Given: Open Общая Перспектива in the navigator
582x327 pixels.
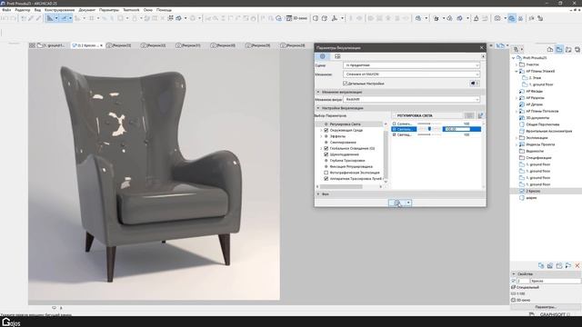Looking at the screenshot, I should pos(543,124).
